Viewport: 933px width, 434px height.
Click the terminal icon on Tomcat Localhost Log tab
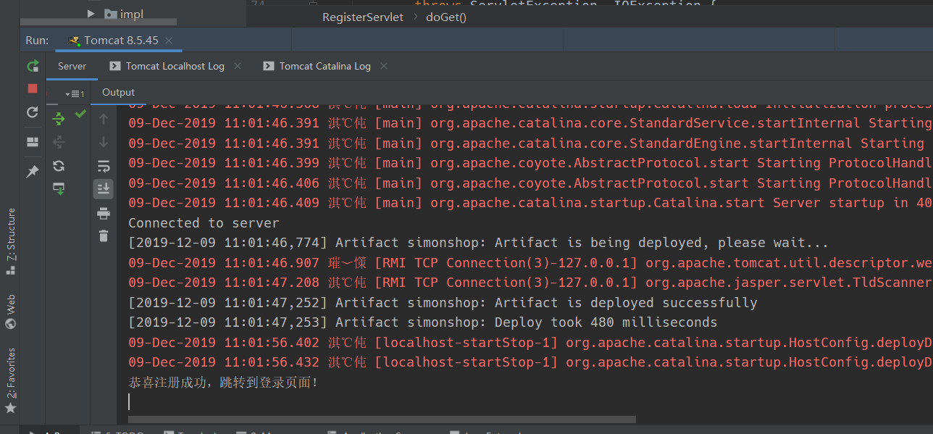coord(114,66)
